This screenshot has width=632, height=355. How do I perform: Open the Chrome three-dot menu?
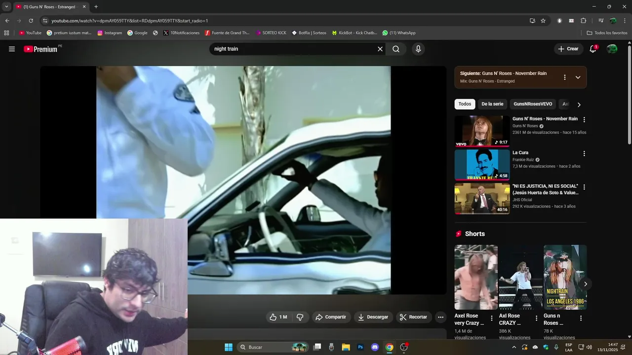click(624, 21)
